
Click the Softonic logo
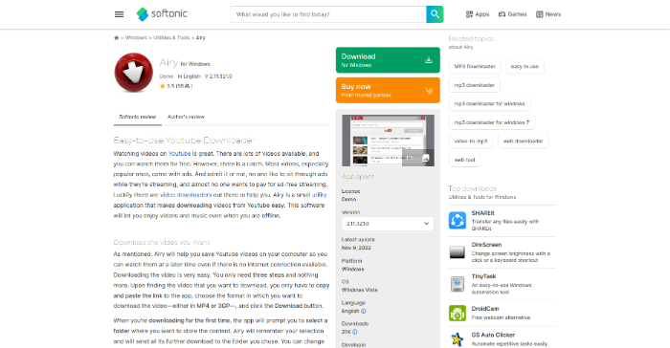162,14
